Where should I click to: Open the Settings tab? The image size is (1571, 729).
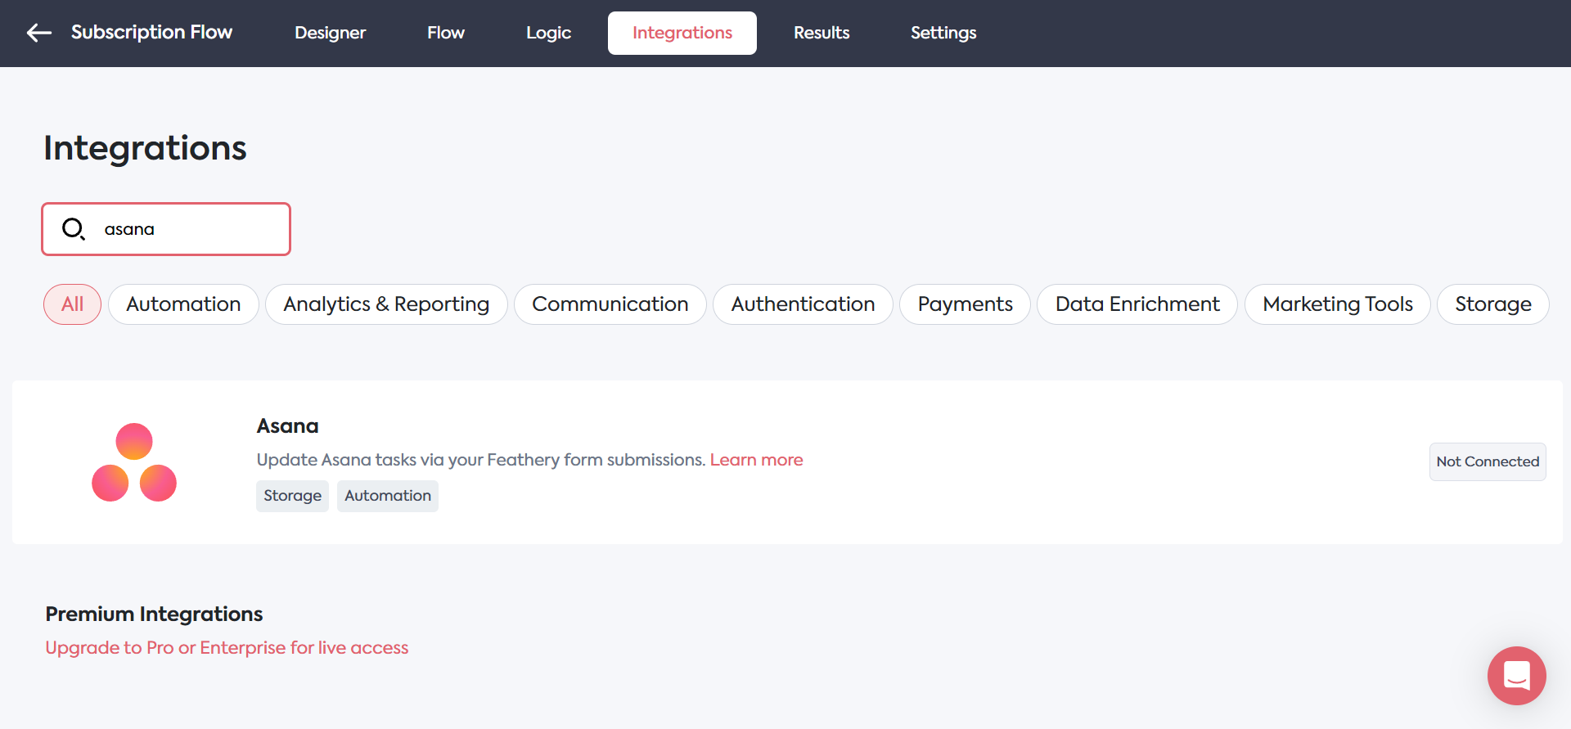(x=943, y=33)
